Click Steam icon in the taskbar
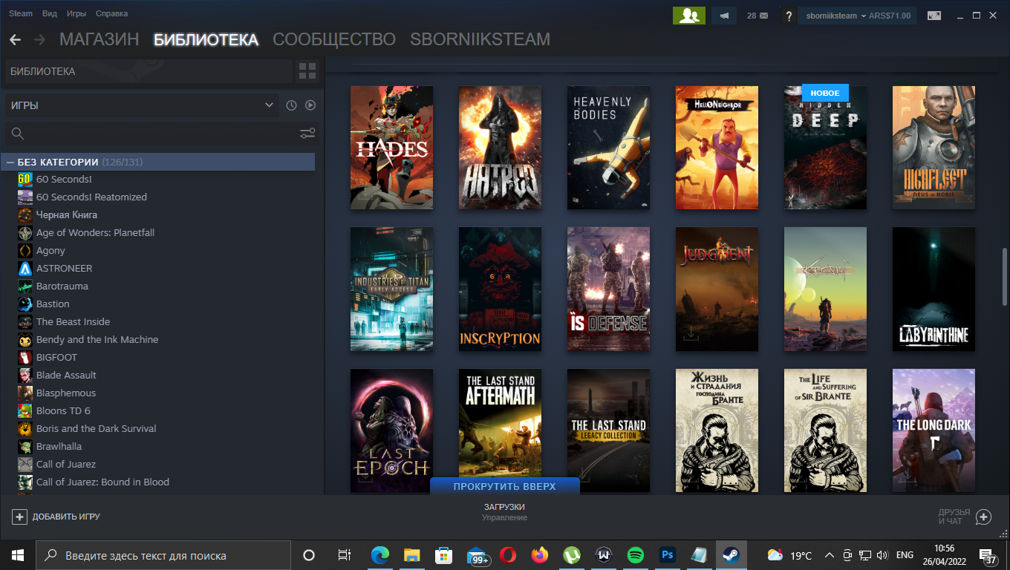1010x570 pixels. [x=731, y=555]
